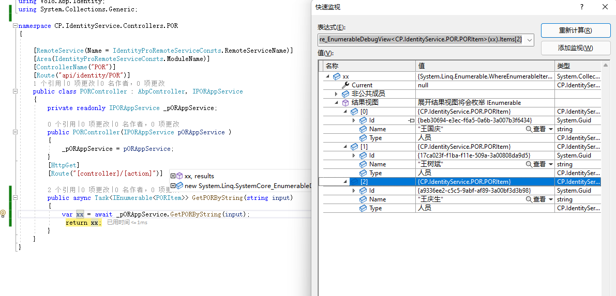
Task: Expand the 非公共成员 tree node
Action: pos(336,94)
